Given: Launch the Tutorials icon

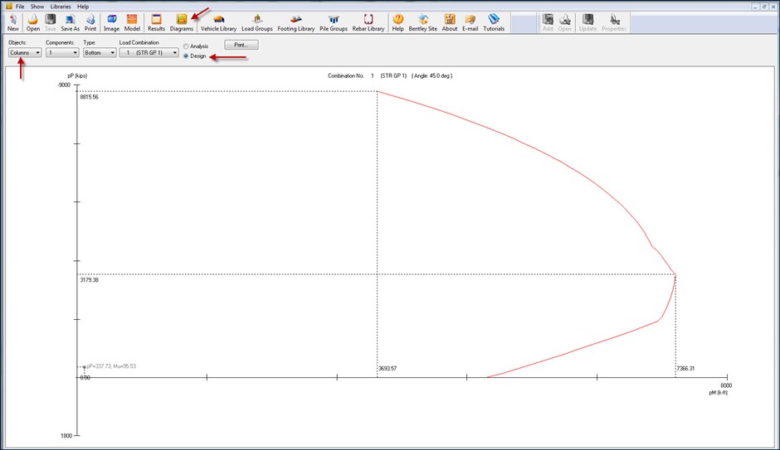Looking at the screenshot, I should pos(494,22).
